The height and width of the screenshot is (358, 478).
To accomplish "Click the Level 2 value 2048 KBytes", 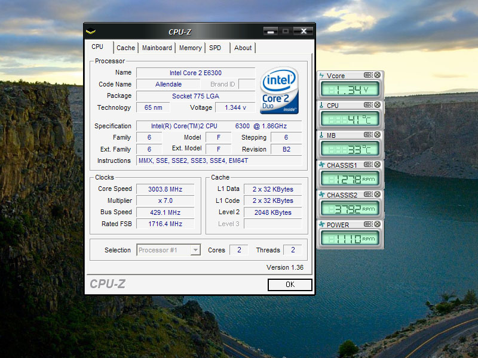I will point(273,212).
